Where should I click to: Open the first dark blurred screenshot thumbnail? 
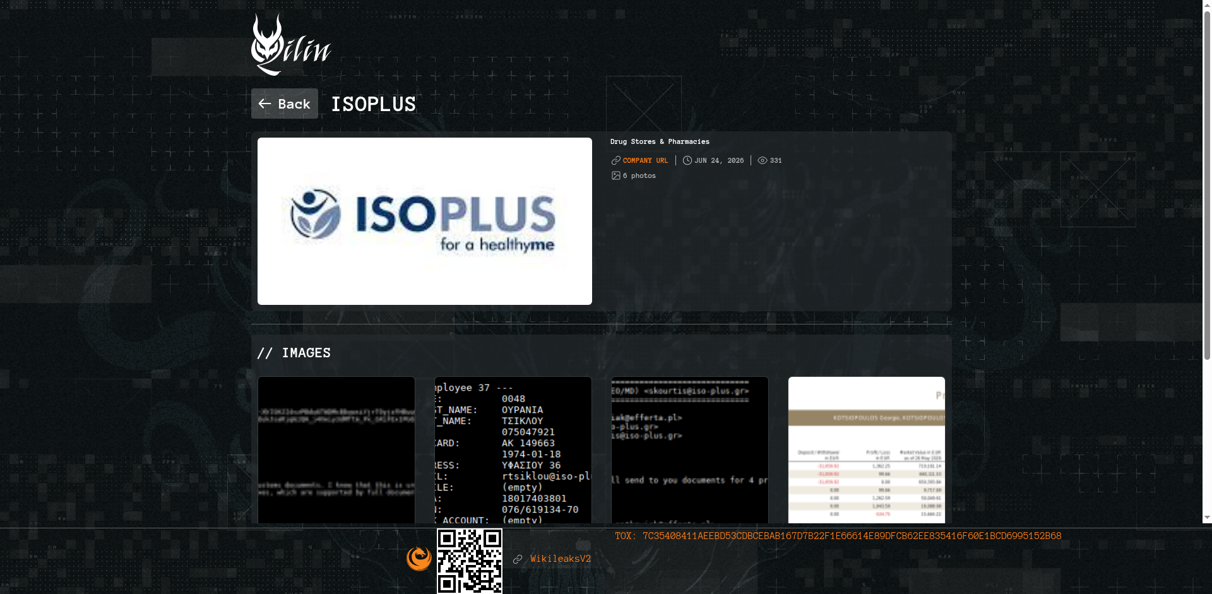click(336, 450)
